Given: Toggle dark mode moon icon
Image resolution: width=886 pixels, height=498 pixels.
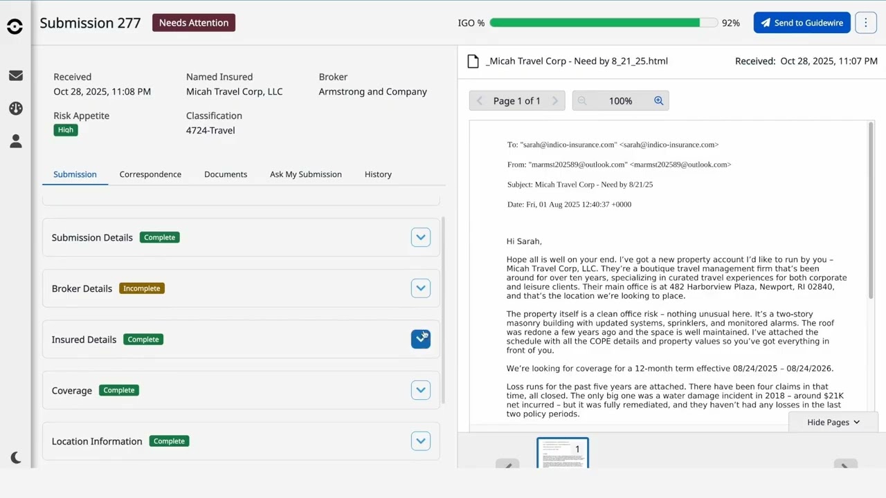Looking at the screenshot, I should pyautogui.click(x=16, y=457).
